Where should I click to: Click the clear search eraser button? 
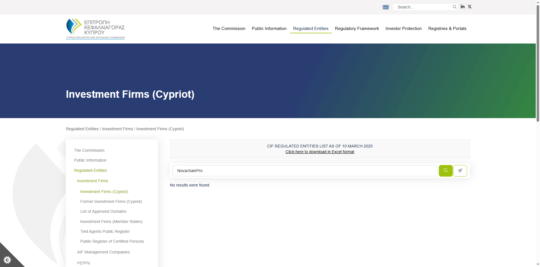(460, 171)
